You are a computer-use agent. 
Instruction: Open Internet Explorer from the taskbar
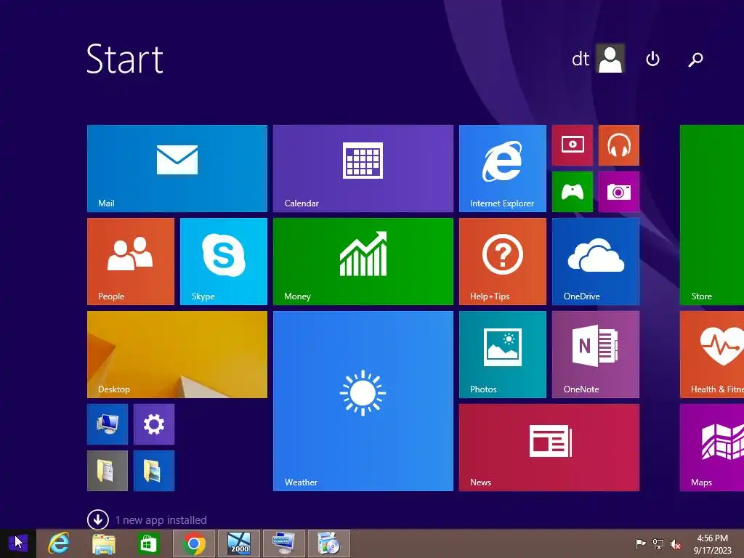[x=58, y=543]
